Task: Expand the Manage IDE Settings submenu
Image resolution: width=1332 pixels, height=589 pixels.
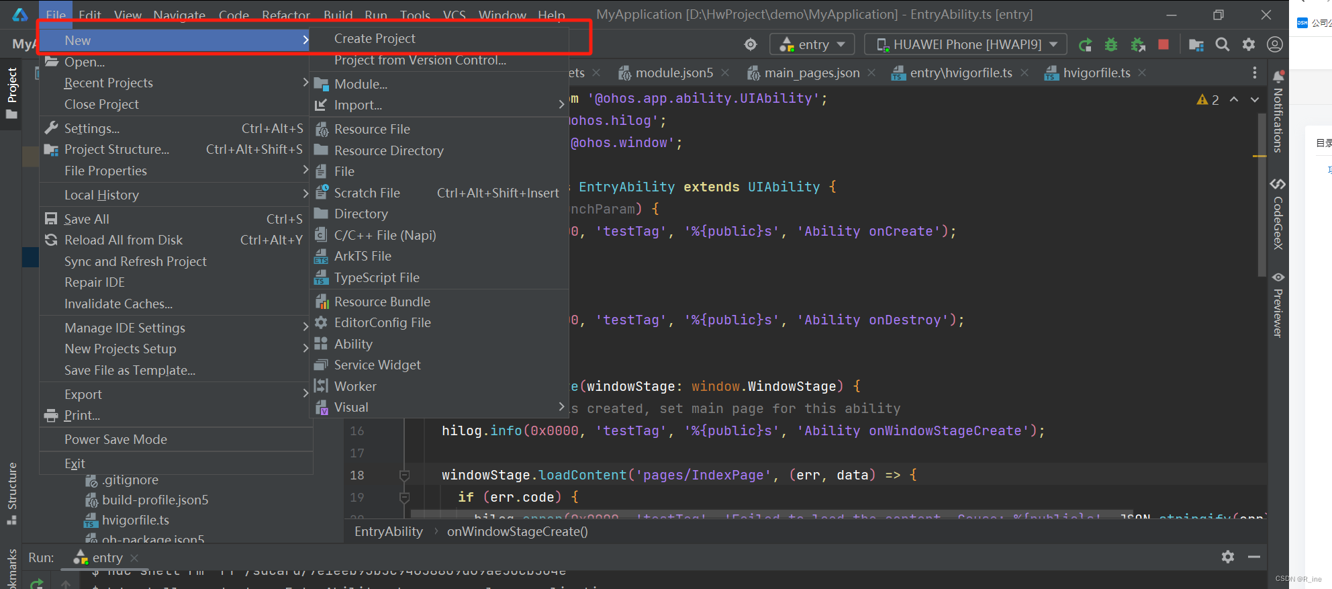Action: pos(176,328)
